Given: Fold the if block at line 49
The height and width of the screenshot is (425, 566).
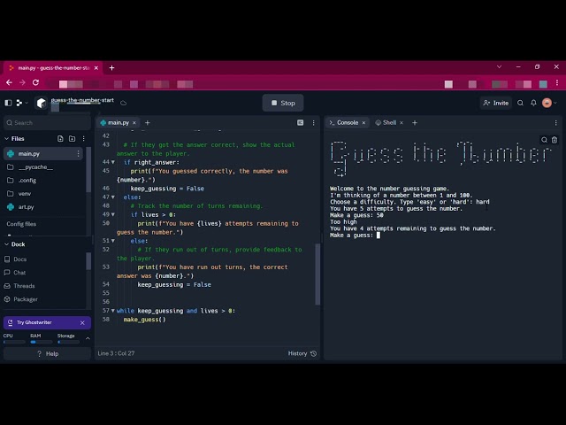Looking at the screenshot, I should coord(113,214).
